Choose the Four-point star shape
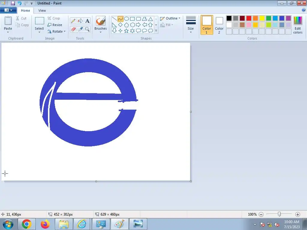Image resolution: width=307 pixels, height=230 pixels. coord(121,31)
